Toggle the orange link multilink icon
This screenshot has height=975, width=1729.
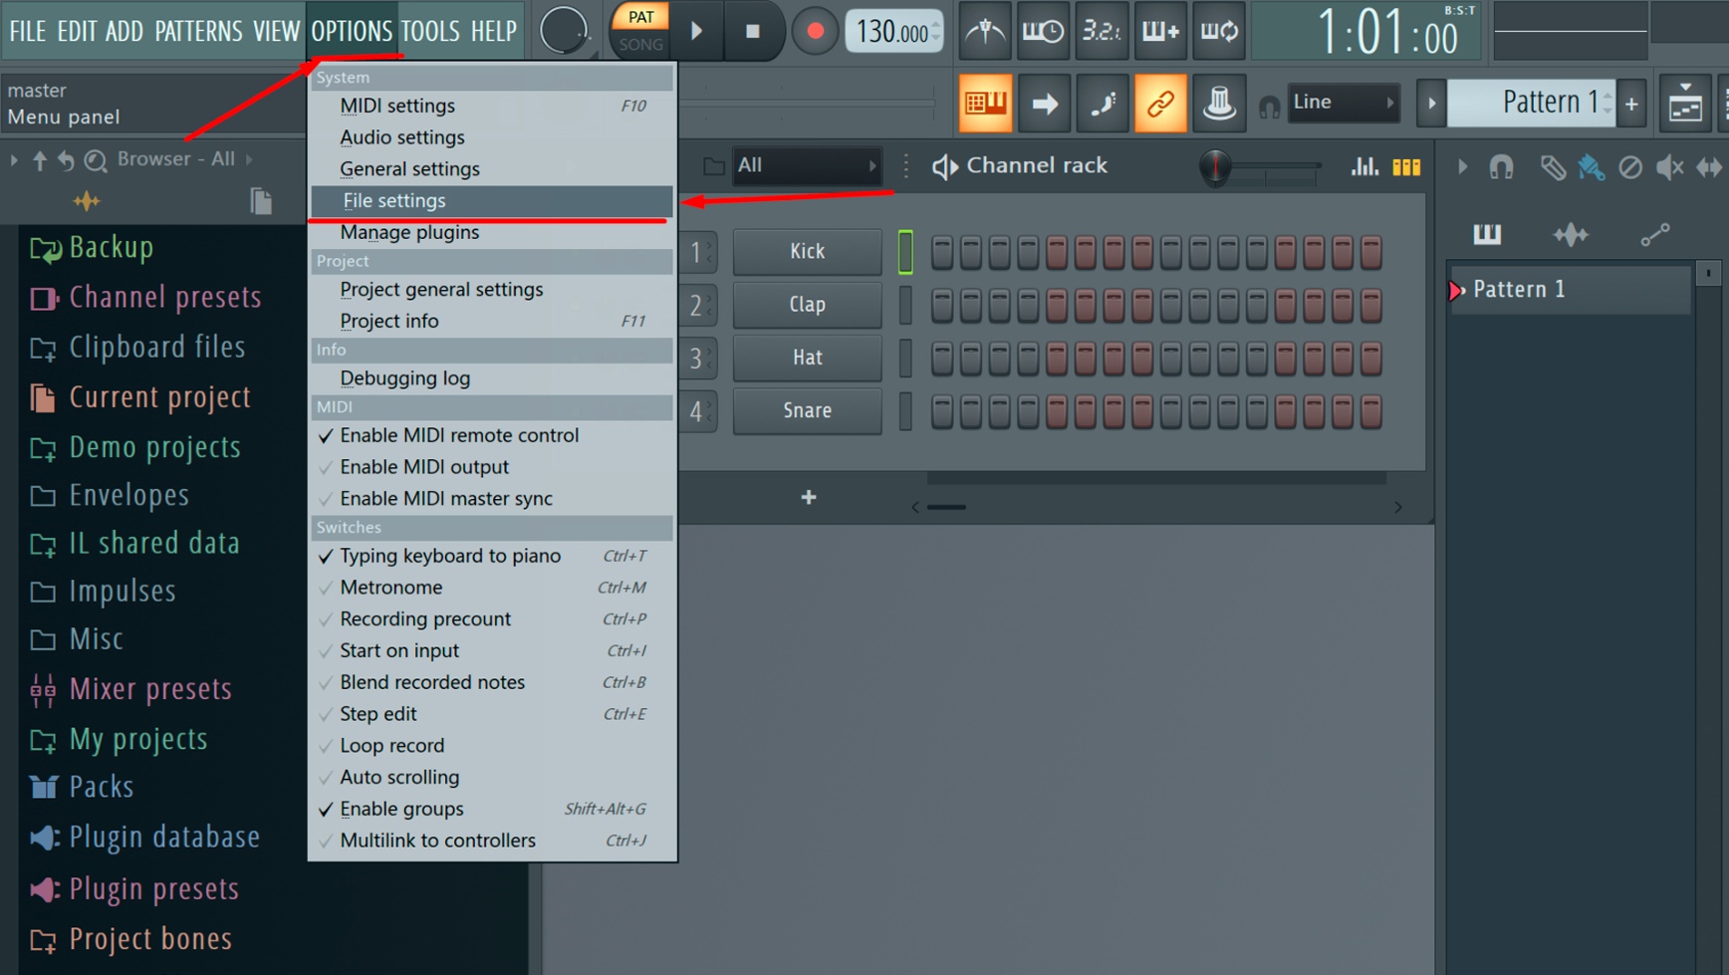coord(1160,103)
